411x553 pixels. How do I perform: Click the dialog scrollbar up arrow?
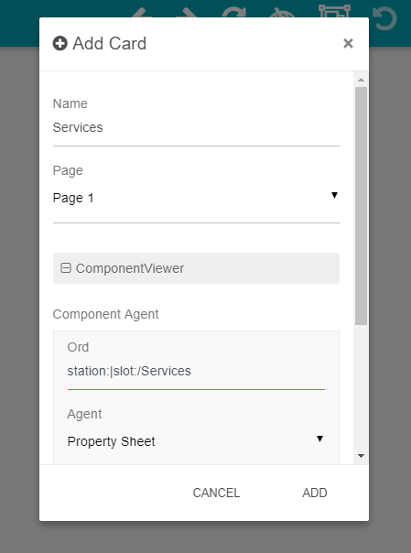(x=361, y=80)
